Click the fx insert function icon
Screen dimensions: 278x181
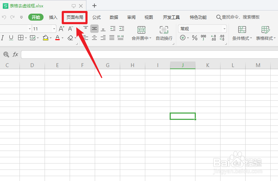[15, 55]
